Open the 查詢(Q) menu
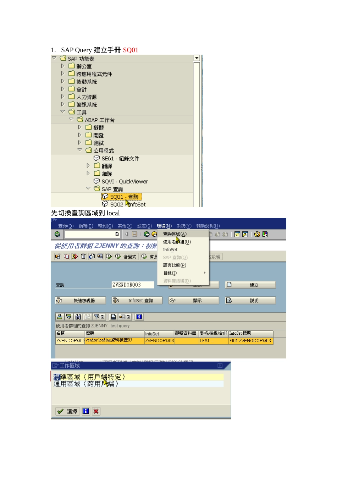337x477 pixels. (66, 226)
